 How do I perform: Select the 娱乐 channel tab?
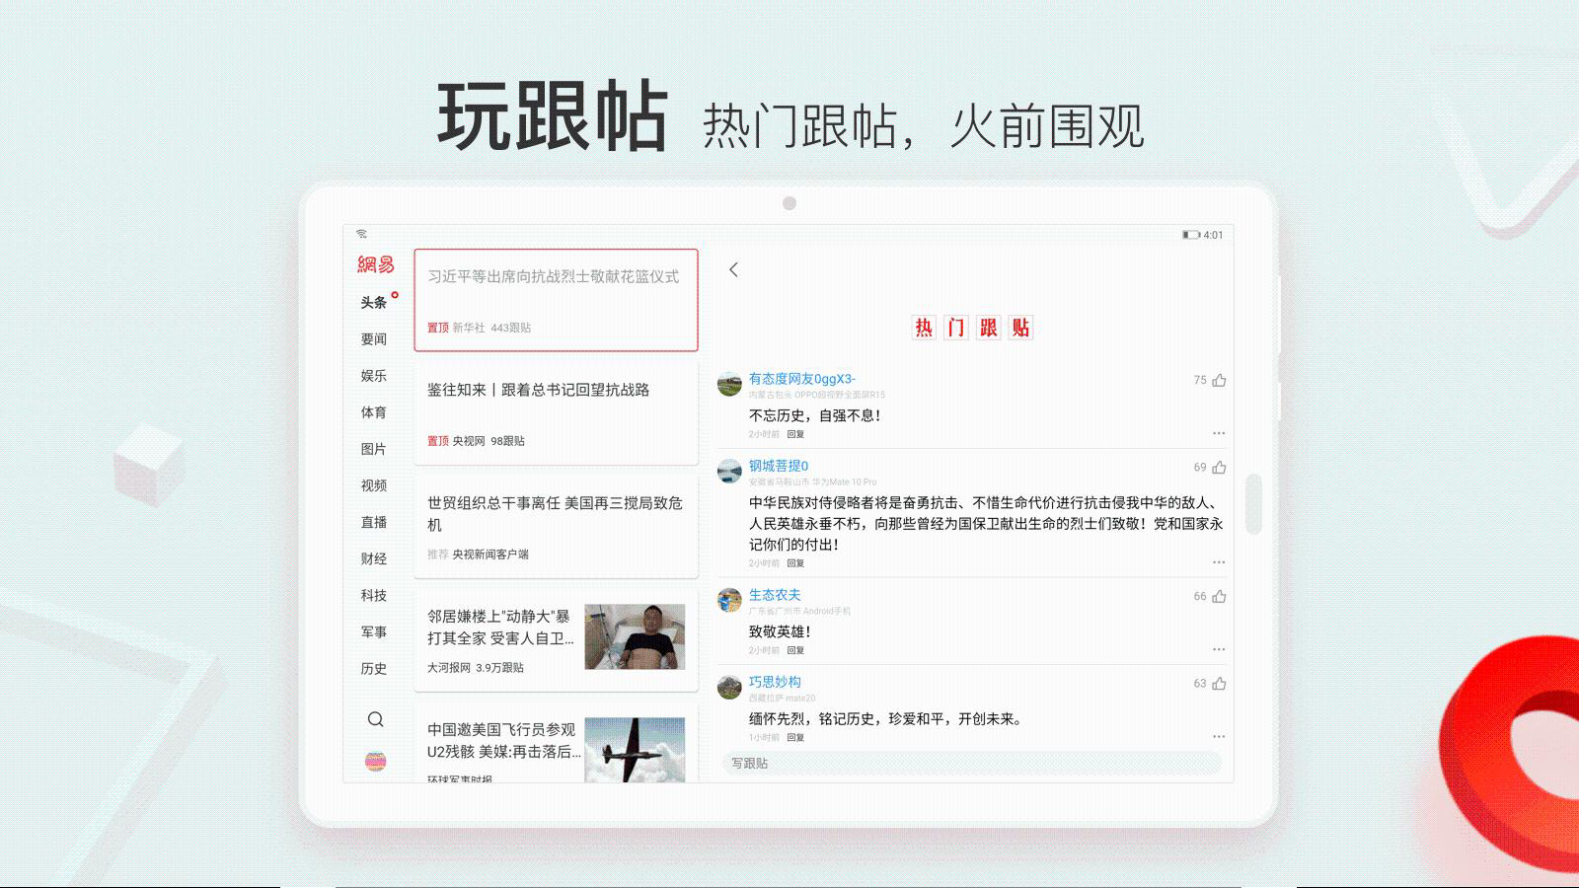tap(373, 376)
